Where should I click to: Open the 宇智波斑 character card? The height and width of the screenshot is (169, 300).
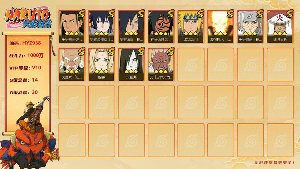(131, 26)
